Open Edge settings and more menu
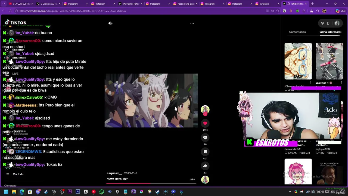 coord(331,11)
